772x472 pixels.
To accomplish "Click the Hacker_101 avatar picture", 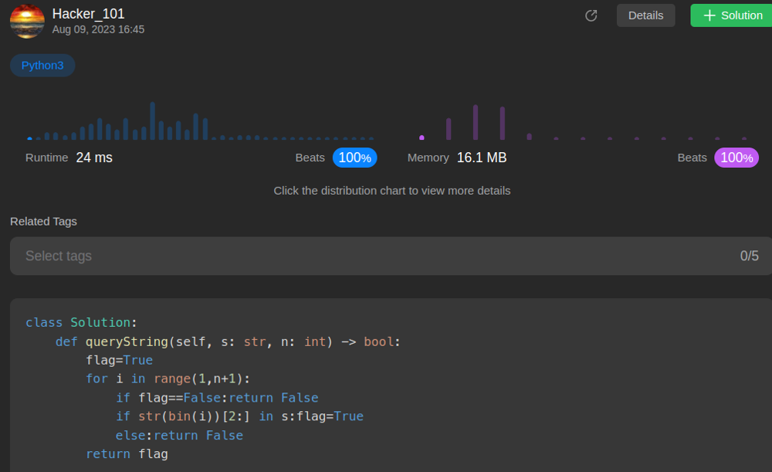I will 27,21.
